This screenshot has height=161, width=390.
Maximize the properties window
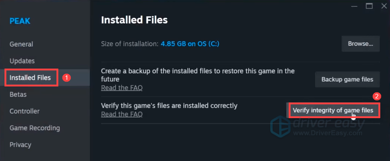[369, 6]
